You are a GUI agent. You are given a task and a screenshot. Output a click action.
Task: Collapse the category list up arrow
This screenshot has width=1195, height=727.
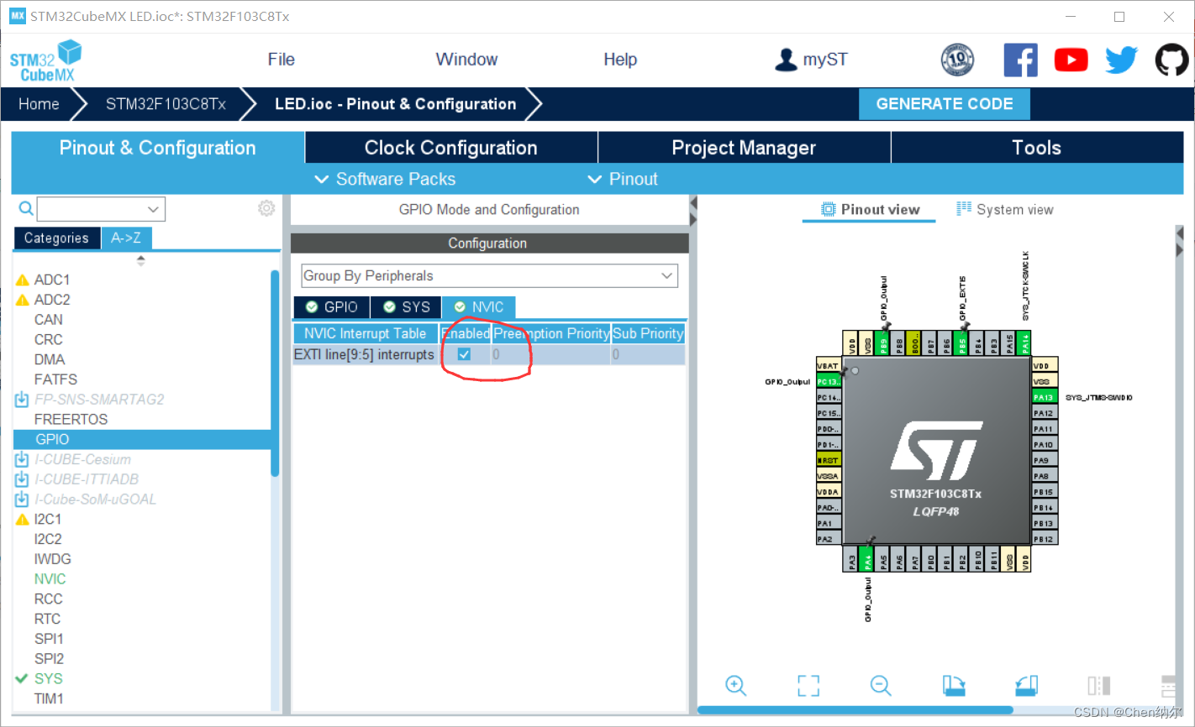pyautogui.click(x=141, y=258)
